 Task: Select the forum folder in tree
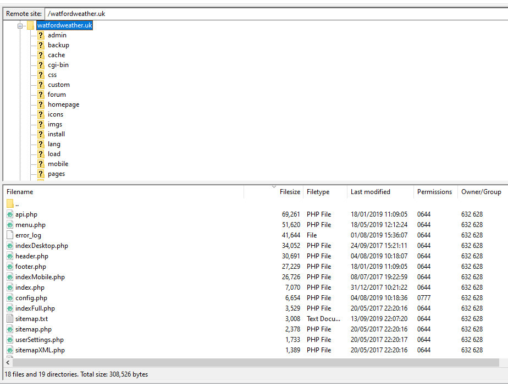(x=57, y=95)
